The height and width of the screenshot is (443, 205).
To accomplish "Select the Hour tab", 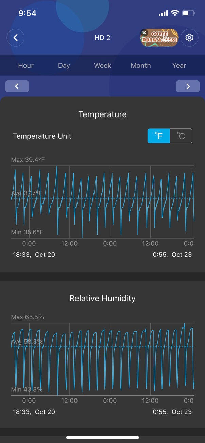I will tap(26, 65).
